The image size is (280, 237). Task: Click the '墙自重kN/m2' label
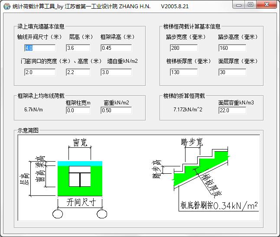tap(123, 61)
